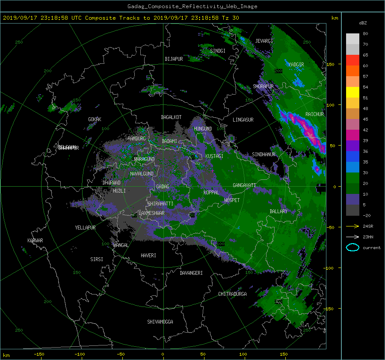Click the SIRSI city label
This screenshot has height=360, width=385.
coord(97,259)
